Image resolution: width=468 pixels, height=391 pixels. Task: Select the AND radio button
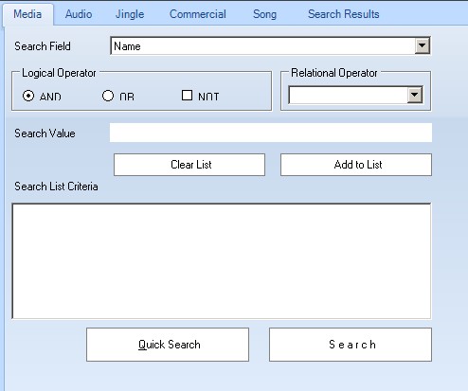[x=28, y=96]
